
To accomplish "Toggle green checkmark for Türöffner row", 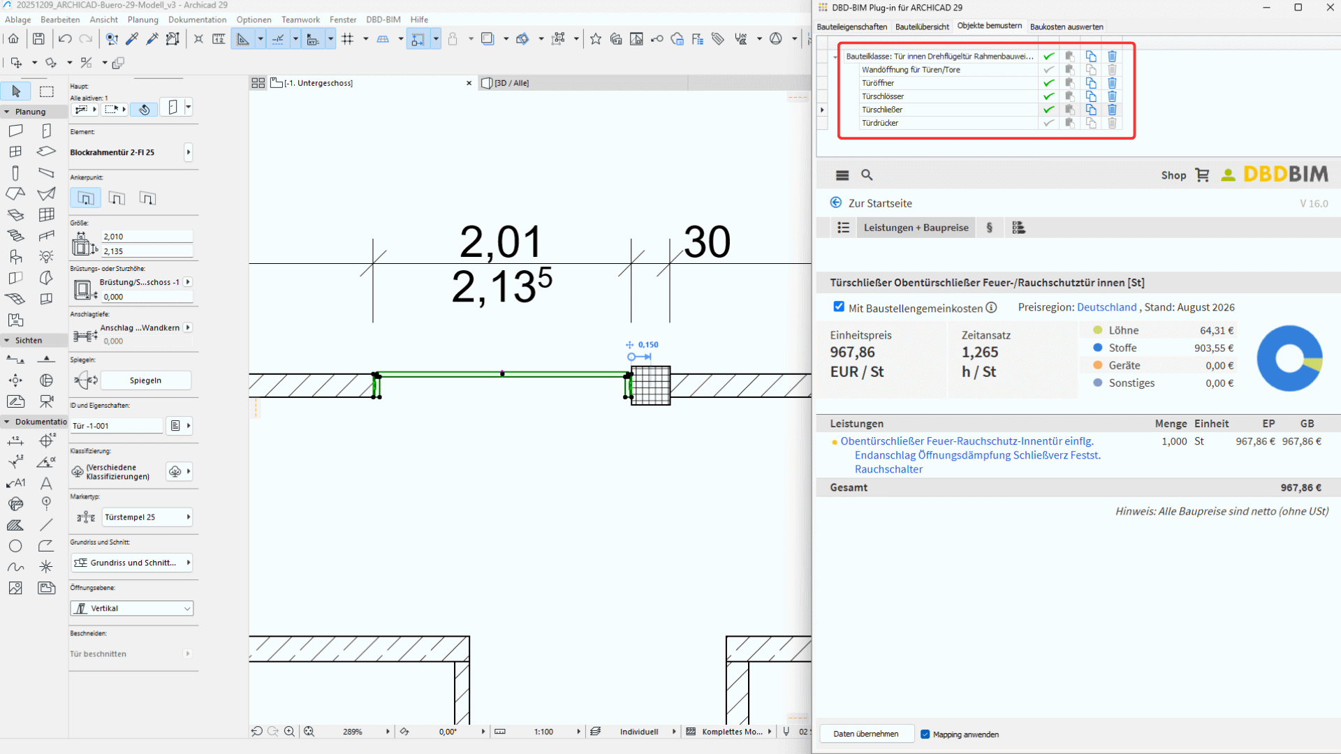I will click(1048, 83).
